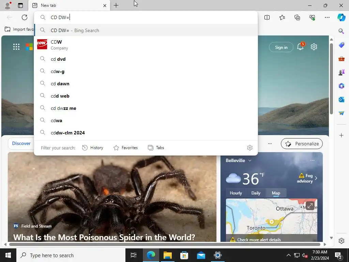Open weather card more options

pyautogui.click(x=312, y=160)
